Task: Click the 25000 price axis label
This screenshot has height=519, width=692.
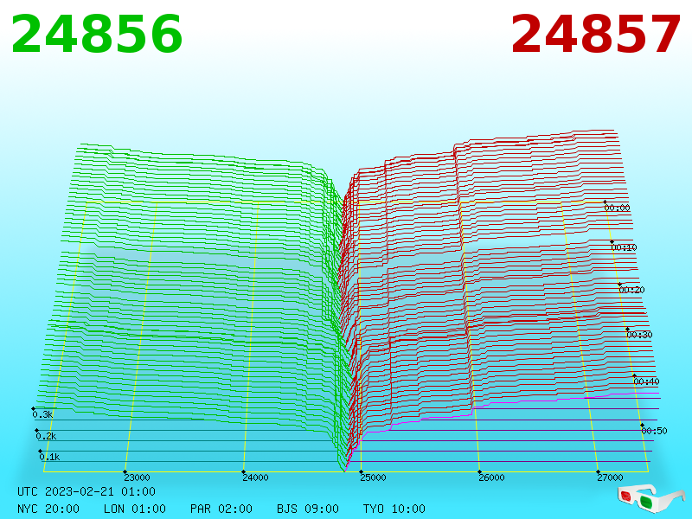Action: tap(373, 477)
